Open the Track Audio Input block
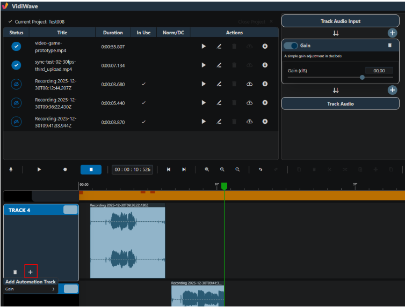Image resolution: width=405 pixels, height=307 pixels. pyautogui.click(x=341, y=21)
